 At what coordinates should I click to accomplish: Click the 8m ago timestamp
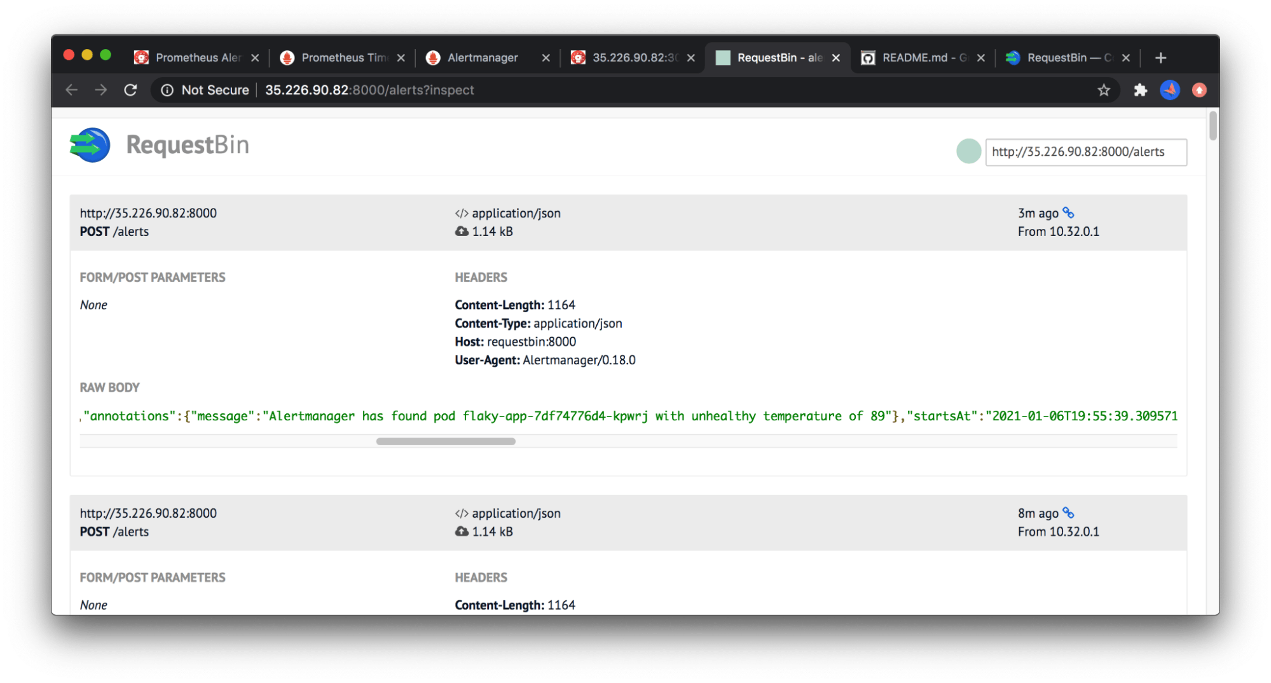point(1038,513)
